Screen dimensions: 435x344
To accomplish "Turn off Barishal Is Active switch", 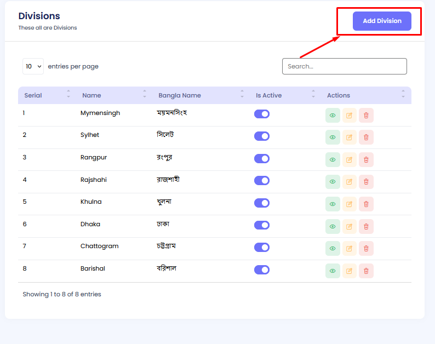I will pos(262,270).
